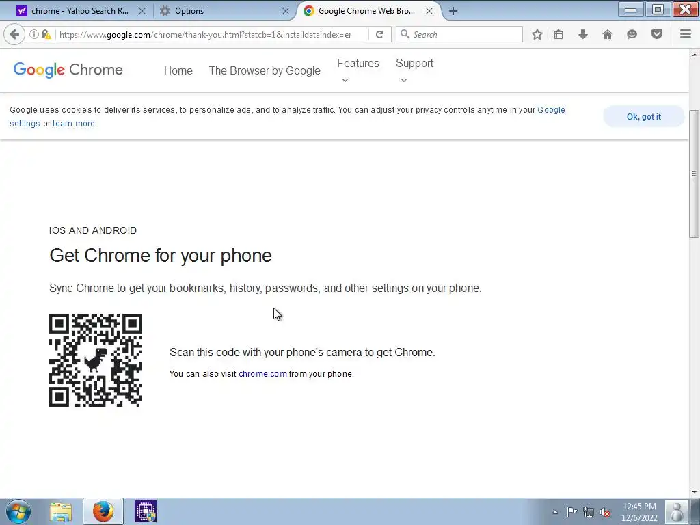Screen dimensions: 700x525
Task: Open site information icon in address bar
Action: click(33, 34)
